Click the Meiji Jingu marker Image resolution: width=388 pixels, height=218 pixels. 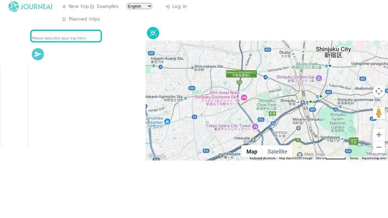pos(299,155)
